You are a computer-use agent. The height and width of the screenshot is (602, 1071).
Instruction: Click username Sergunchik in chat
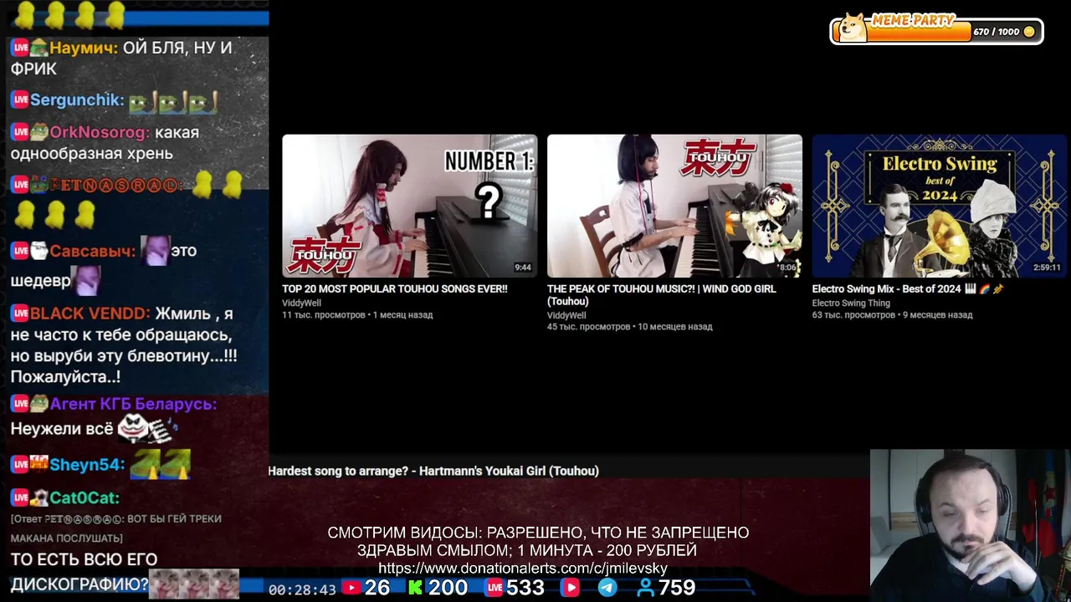click(76, 99)
